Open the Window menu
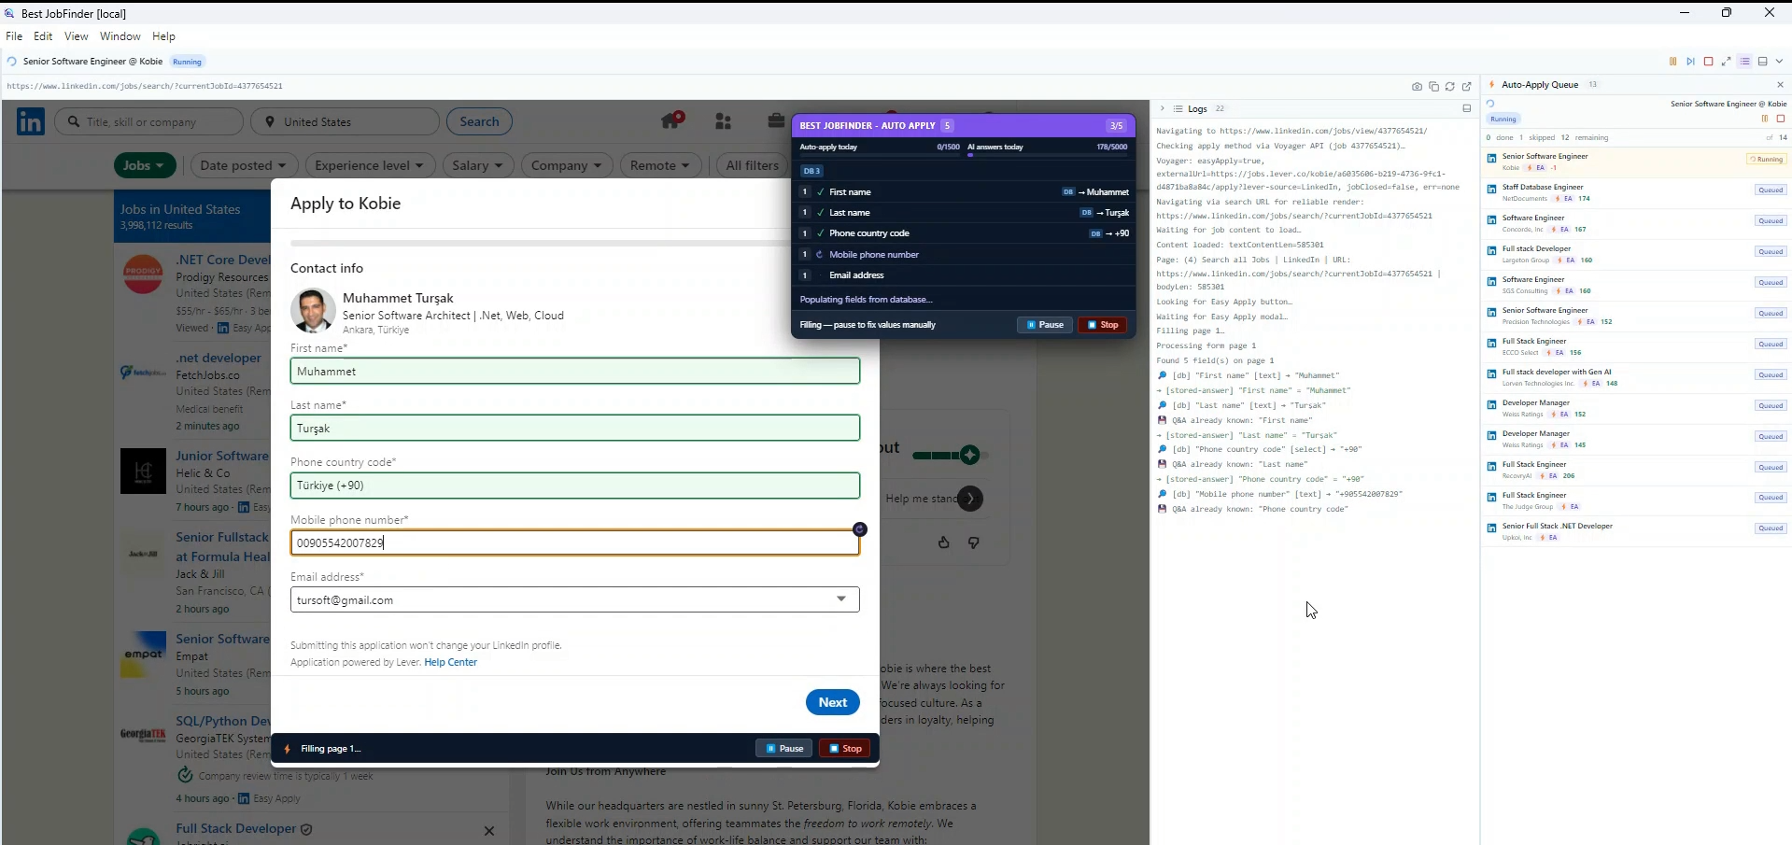1792x845 pixels. point(120,36)
